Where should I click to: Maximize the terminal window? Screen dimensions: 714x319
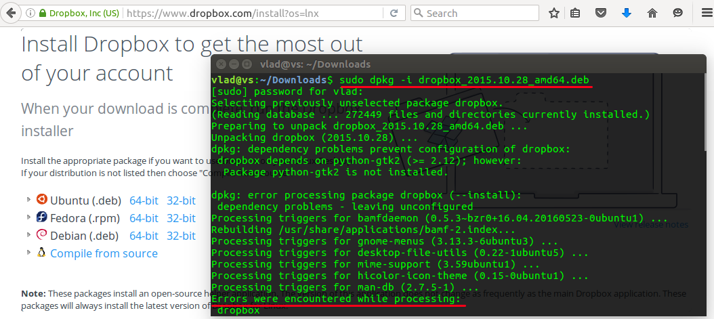[247, 64]
